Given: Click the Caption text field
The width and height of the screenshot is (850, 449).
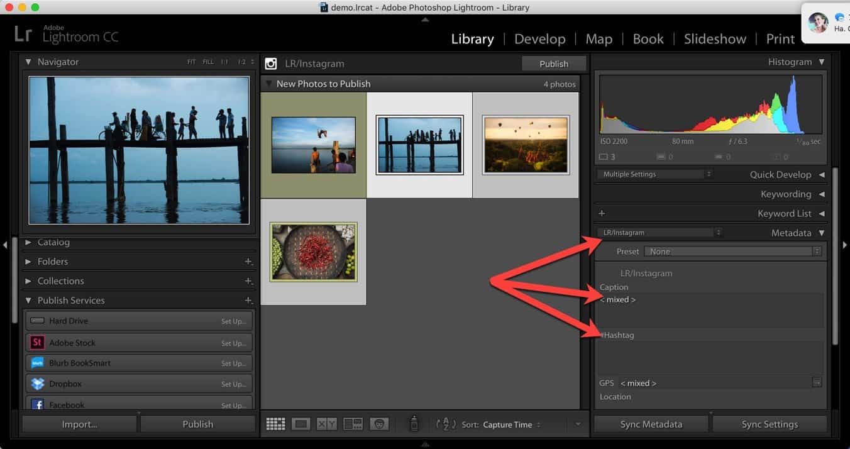Looking at the screenshot, I should point(710,310).
